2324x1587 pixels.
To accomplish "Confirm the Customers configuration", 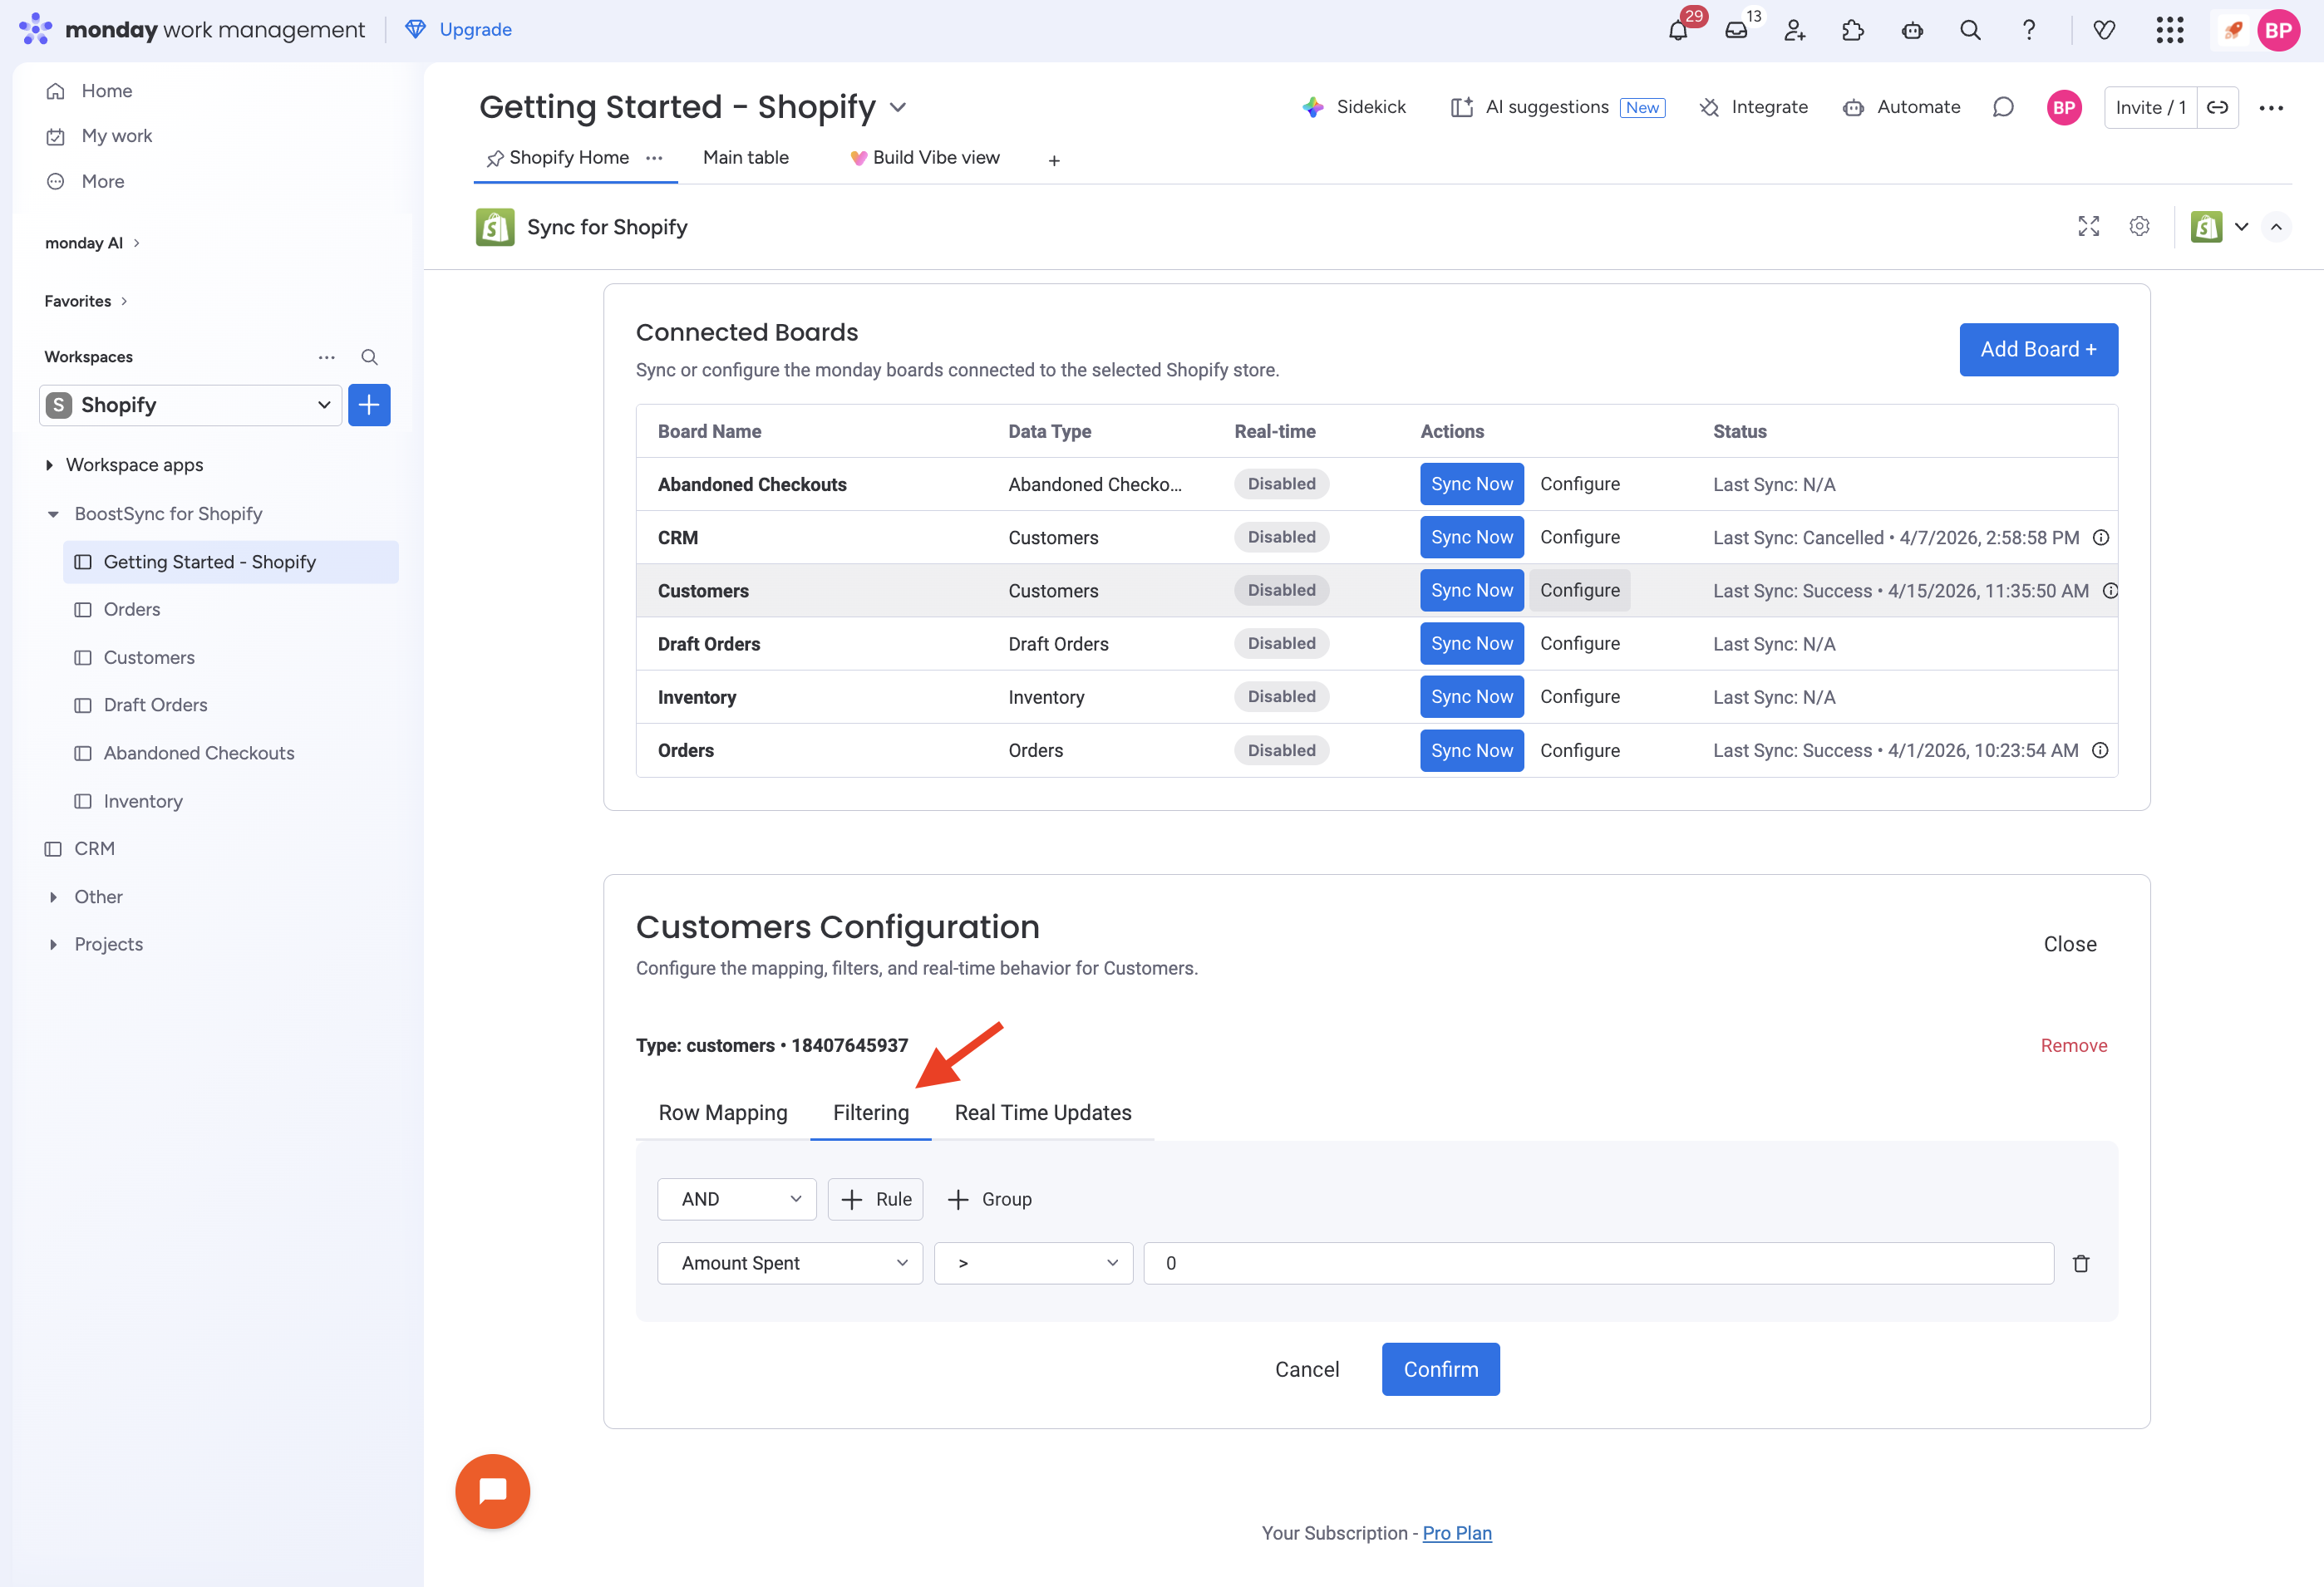I will point(1440,1369).
